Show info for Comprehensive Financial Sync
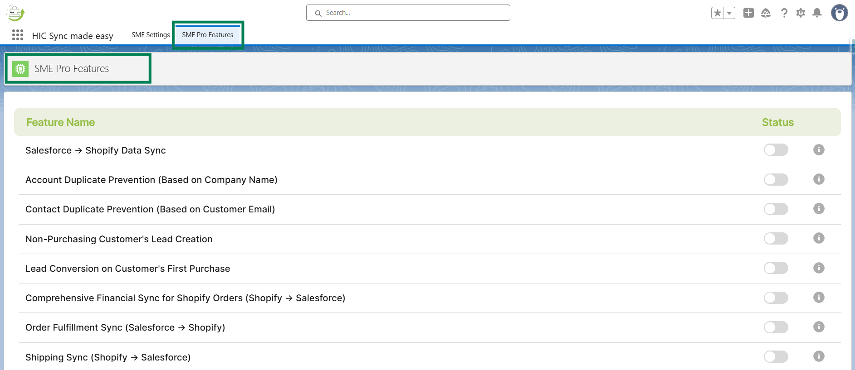 (819, 297)
